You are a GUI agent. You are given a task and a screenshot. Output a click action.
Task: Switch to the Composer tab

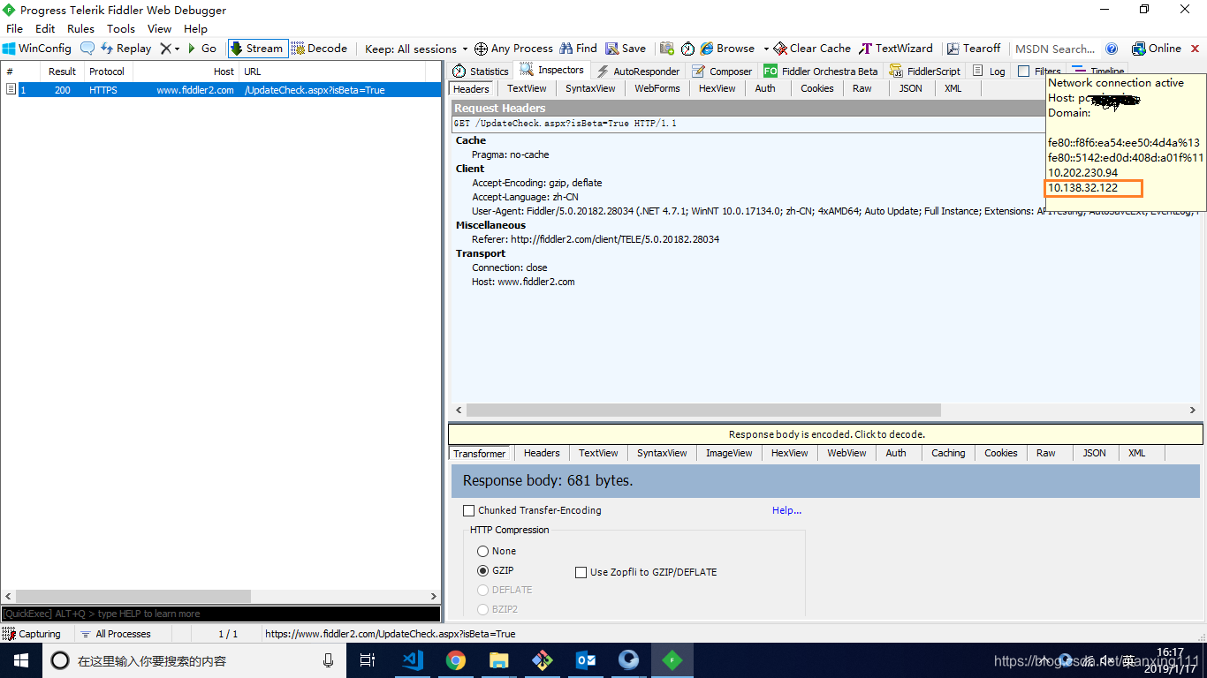(x=722, y=72)
